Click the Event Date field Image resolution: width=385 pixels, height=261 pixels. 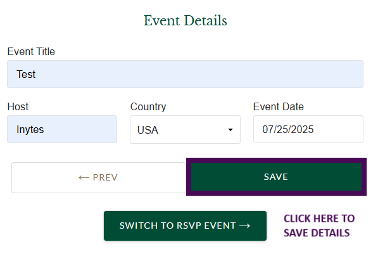tap(308, 129)
